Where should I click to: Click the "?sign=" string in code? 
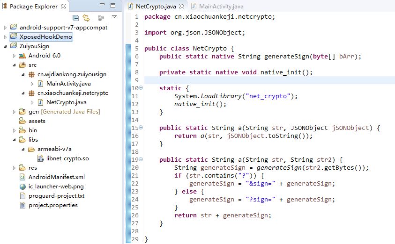(261, 200)
